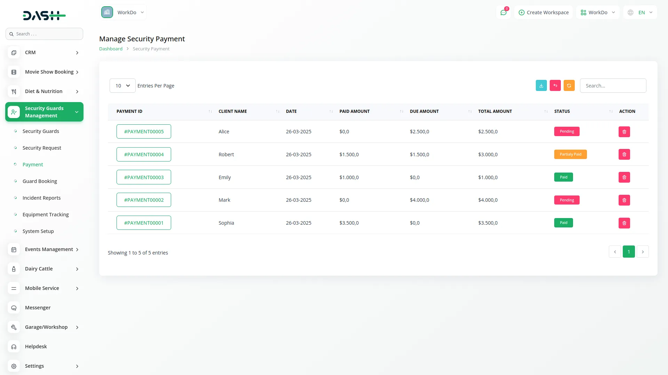Click the Create Workspace button
The height and width of the screenshot is (375, 668).
pyautogui.click(x=543, y=12)
